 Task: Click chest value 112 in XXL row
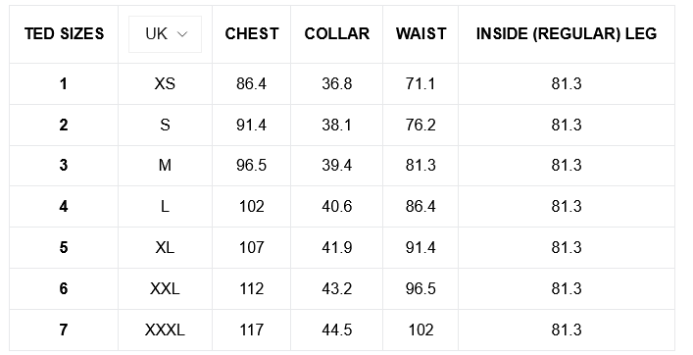[252, 288]
